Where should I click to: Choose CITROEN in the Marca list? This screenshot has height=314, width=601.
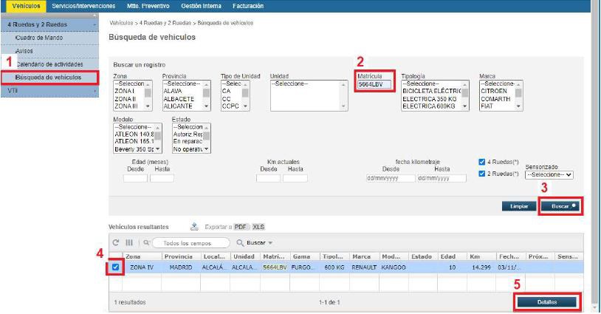pyautogui.click(x=495, y=91)
